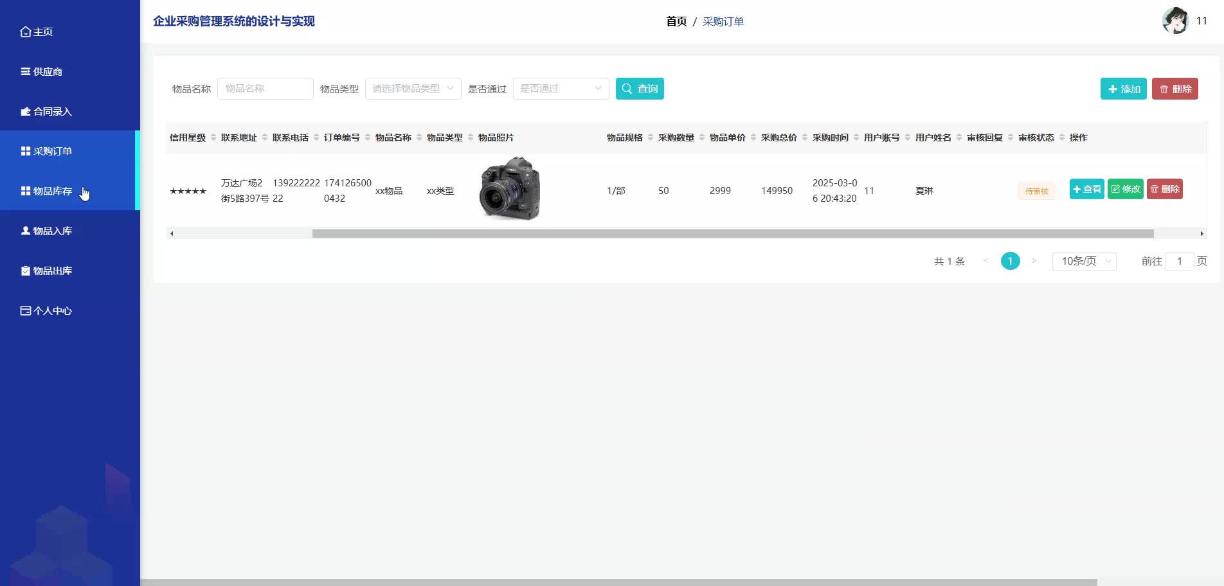The width and height of the screenshot is (1224, 586).
Task: Select page number 1 in pagination
Action: pyautogui.click(x=1011, y=261)
